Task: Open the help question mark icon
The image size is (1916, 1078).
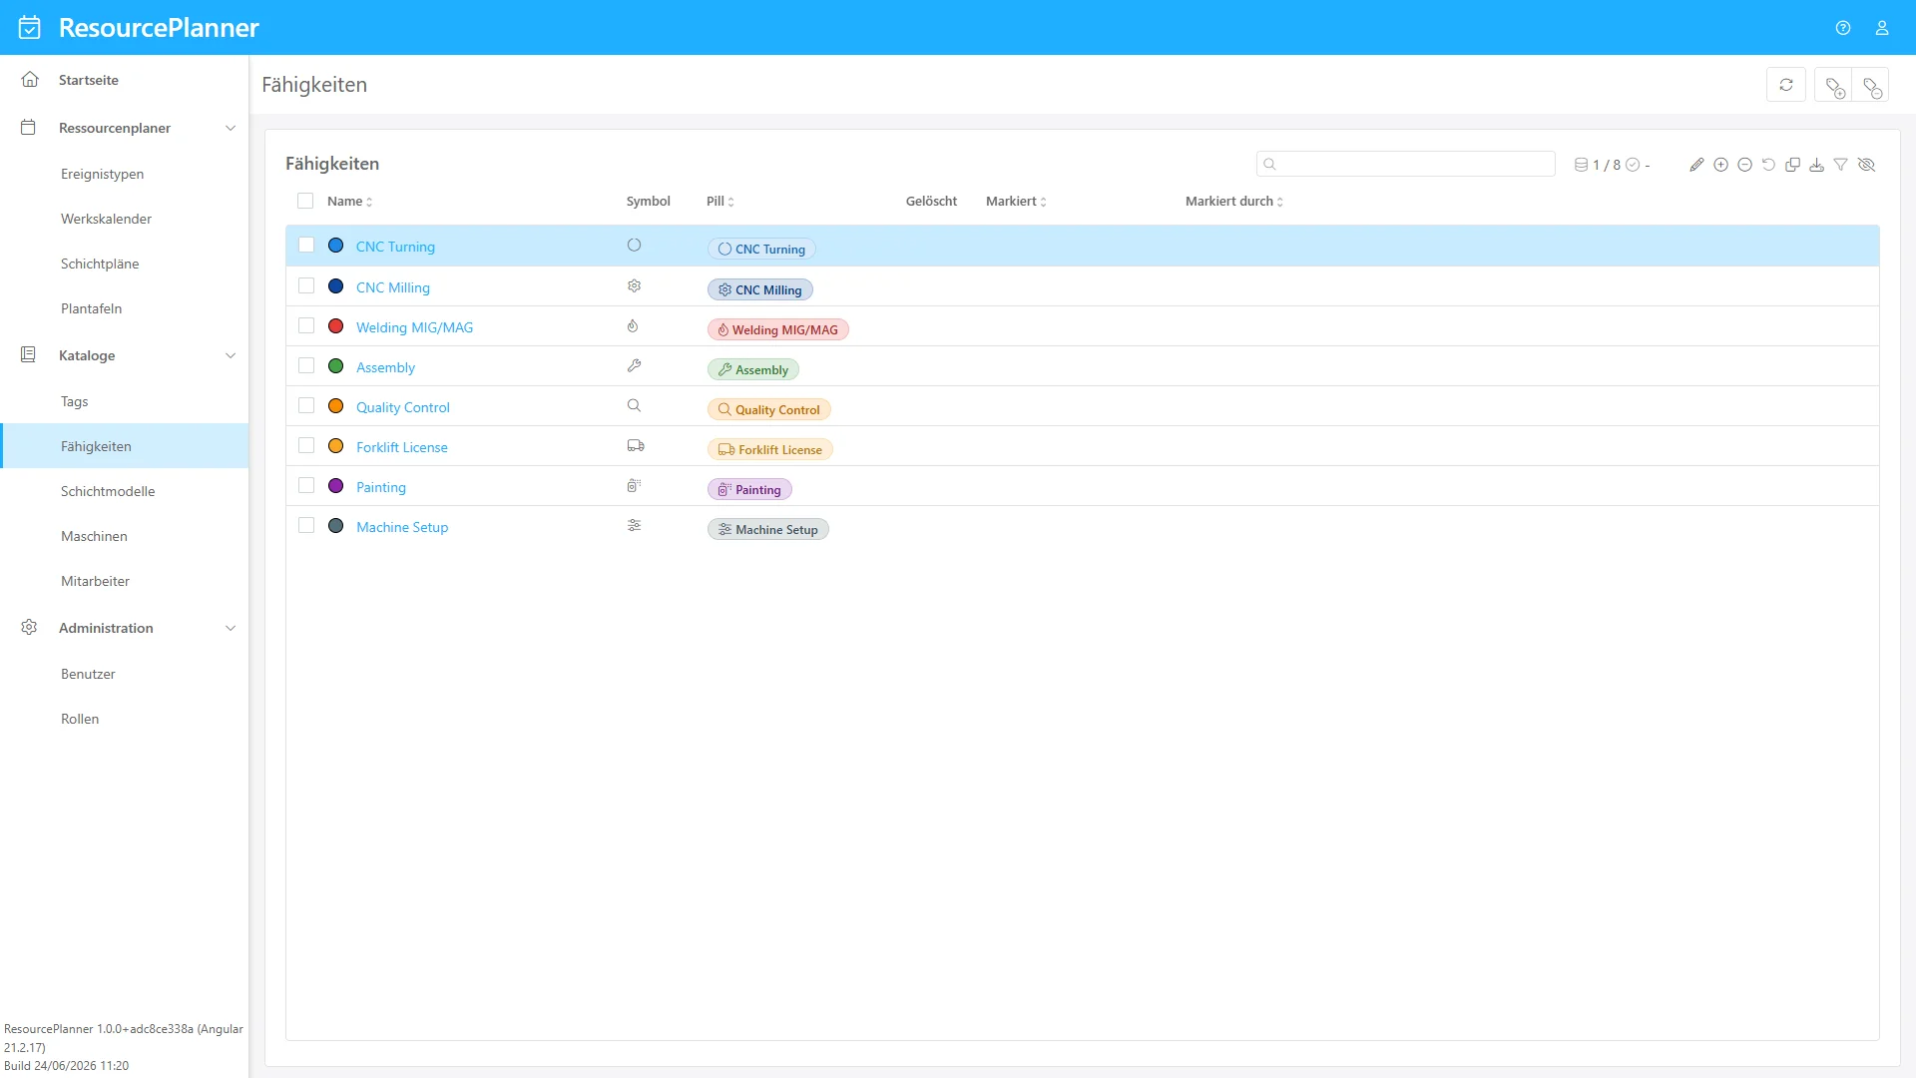Action: 1843,28
